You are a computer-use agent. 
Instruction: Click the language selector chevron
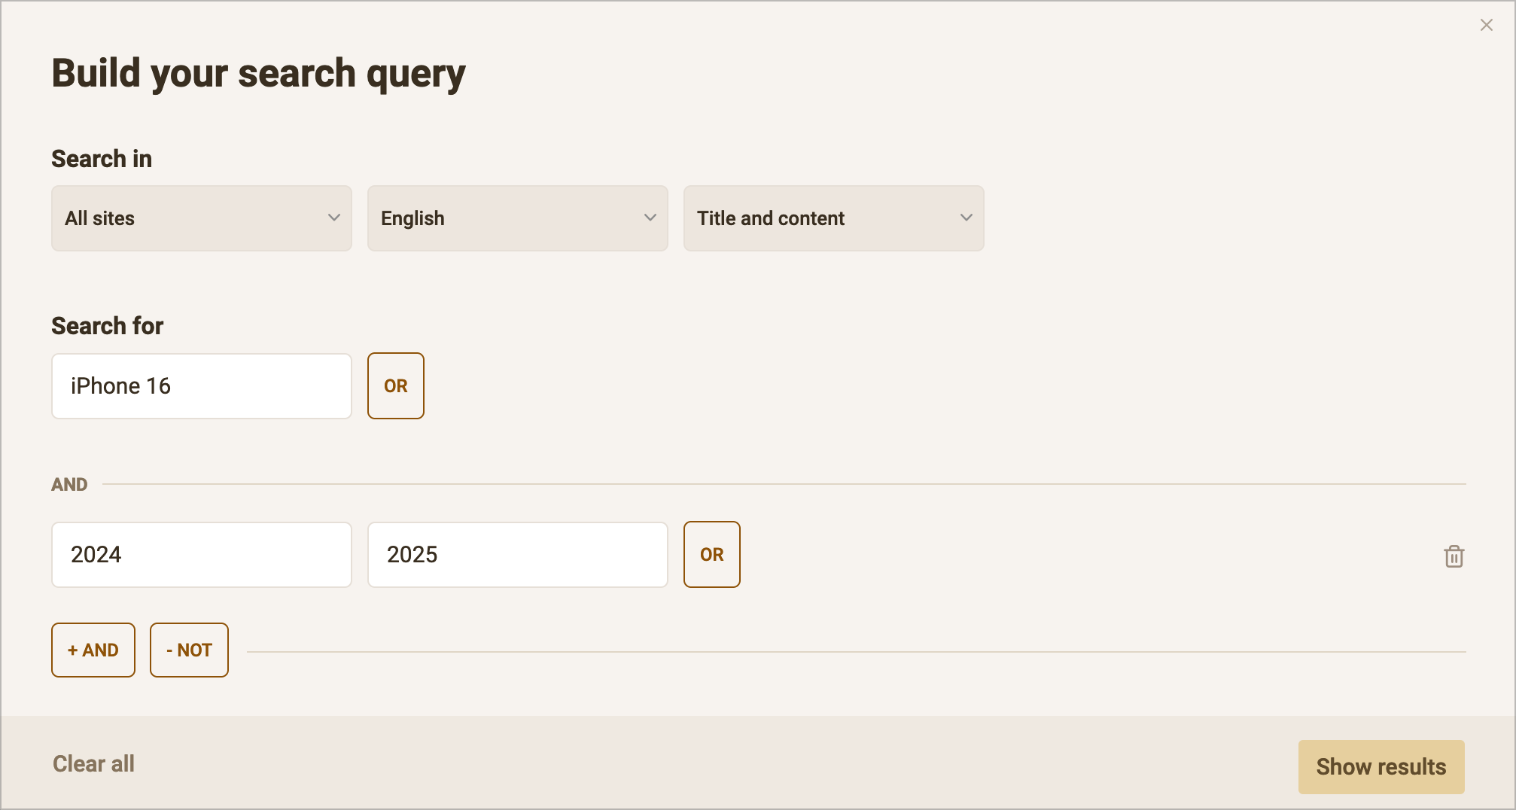click(x=650, y=218)
